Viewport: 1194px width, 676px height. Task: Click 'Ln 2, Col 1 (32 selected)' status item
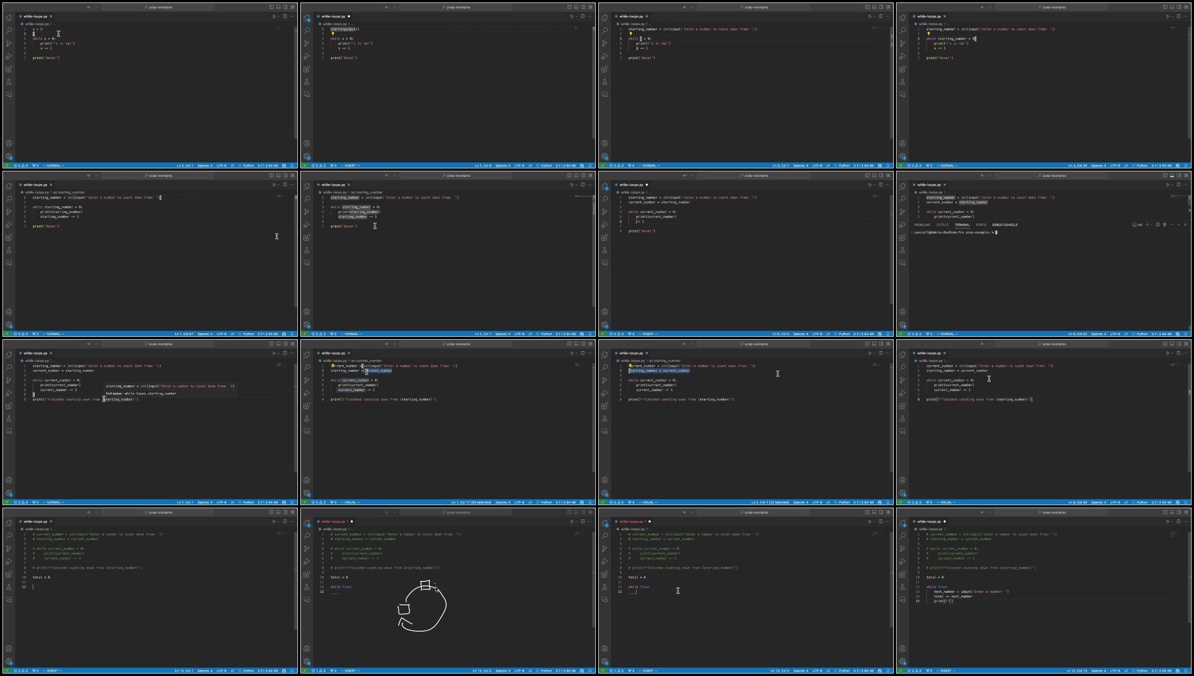point(770,502)
